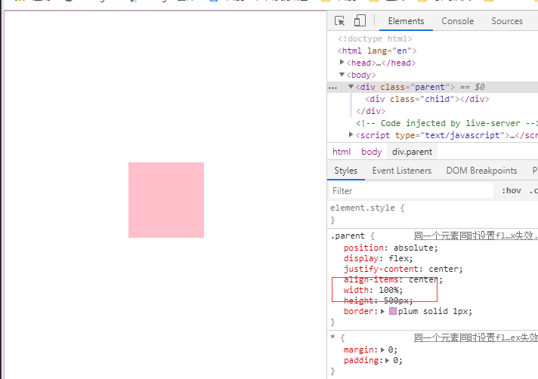This screenshot has width=538, height=379.
Task: Select the doctype html line
Action: pyautogui.click(x=375, y=39)
